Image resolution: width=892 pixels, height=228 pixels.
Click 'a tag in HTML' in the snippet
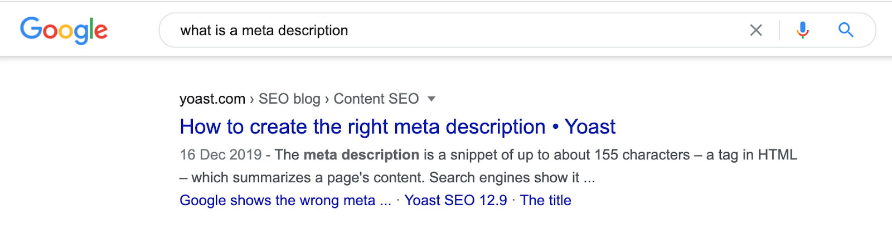752,155
